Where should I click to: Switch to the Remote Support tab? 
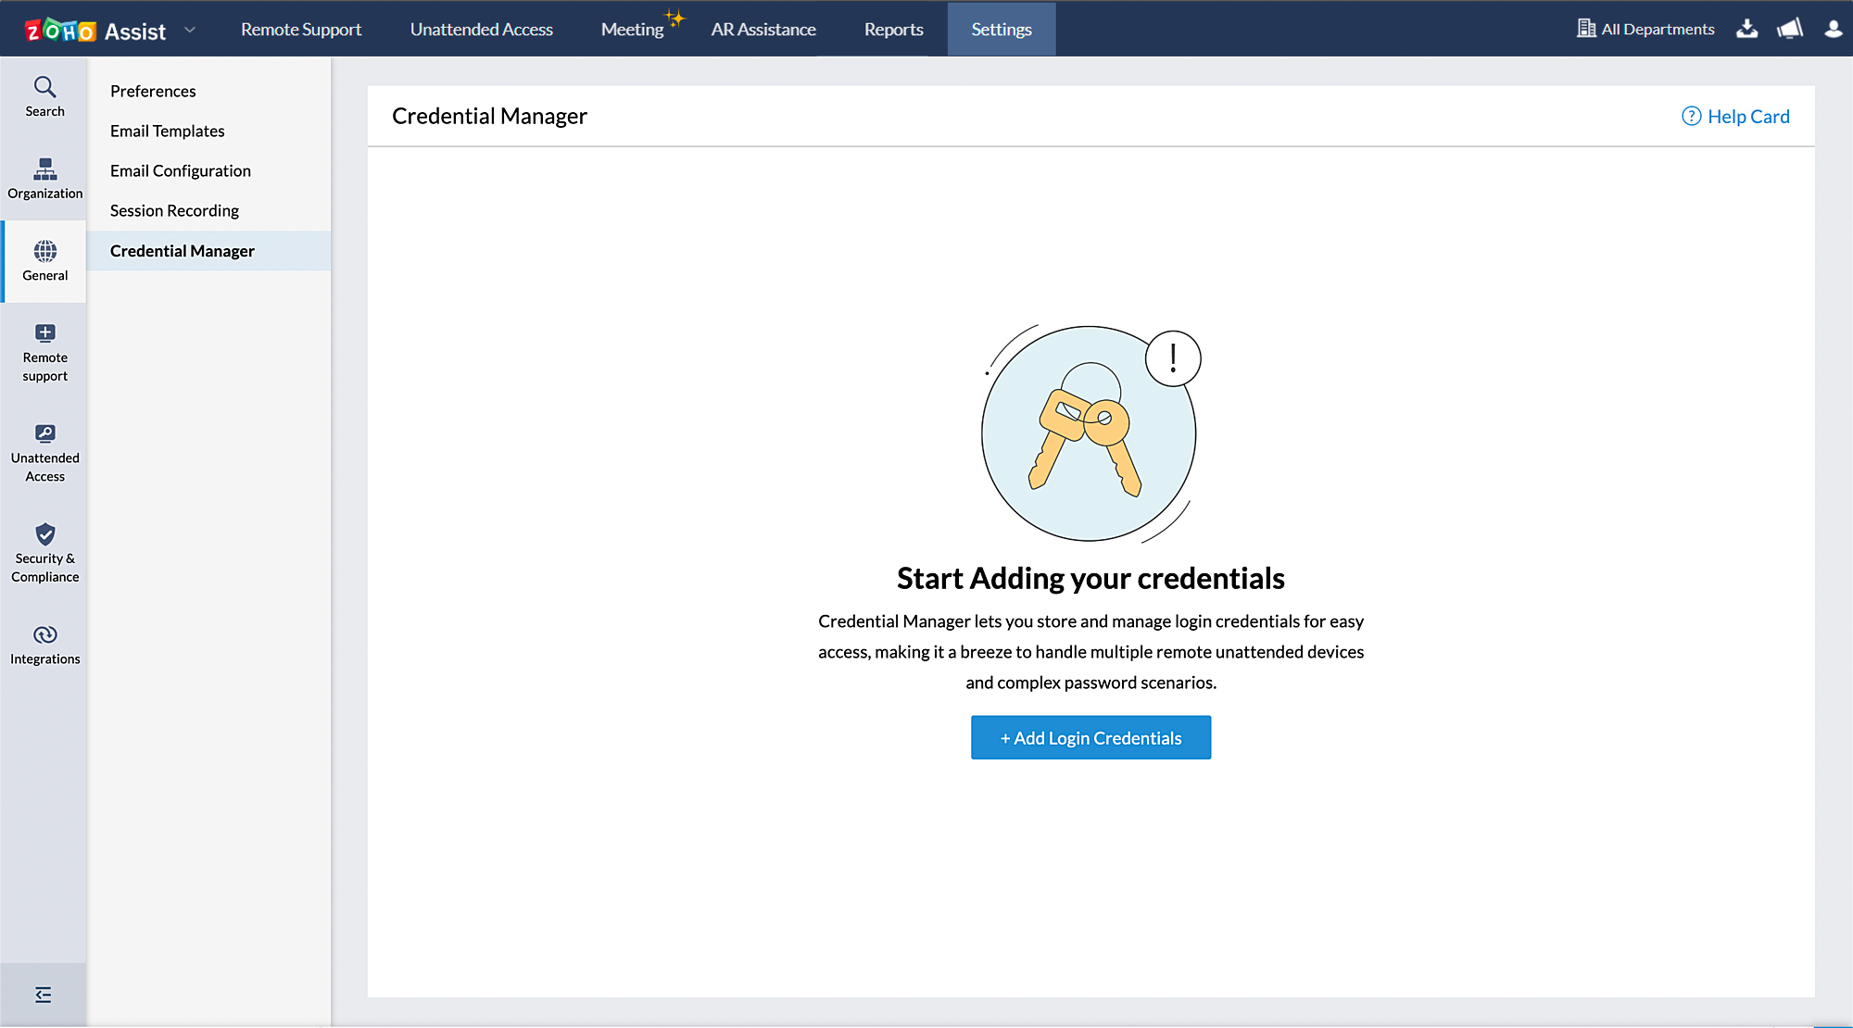301,30
